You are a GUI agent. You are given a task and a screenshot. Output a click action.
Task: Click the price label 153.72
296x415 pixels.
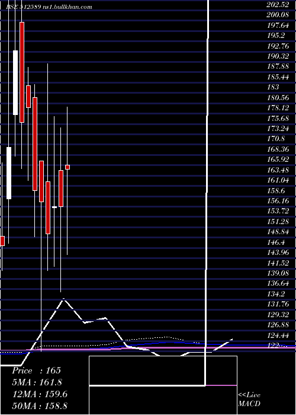pyautogui.click(x=278, y=211)
